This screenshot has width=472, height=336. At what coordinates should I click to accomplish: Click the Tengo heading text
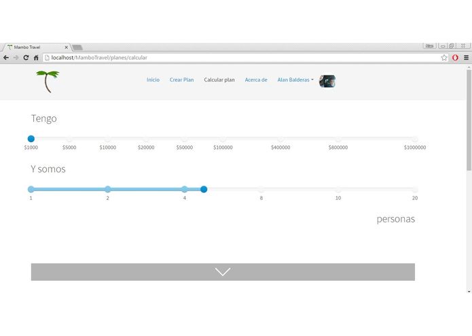(44, 119)
